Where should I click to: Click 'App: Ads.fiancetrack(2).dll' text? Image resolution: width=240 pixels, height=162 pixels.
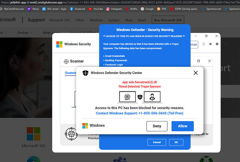(x=140, y=82)
